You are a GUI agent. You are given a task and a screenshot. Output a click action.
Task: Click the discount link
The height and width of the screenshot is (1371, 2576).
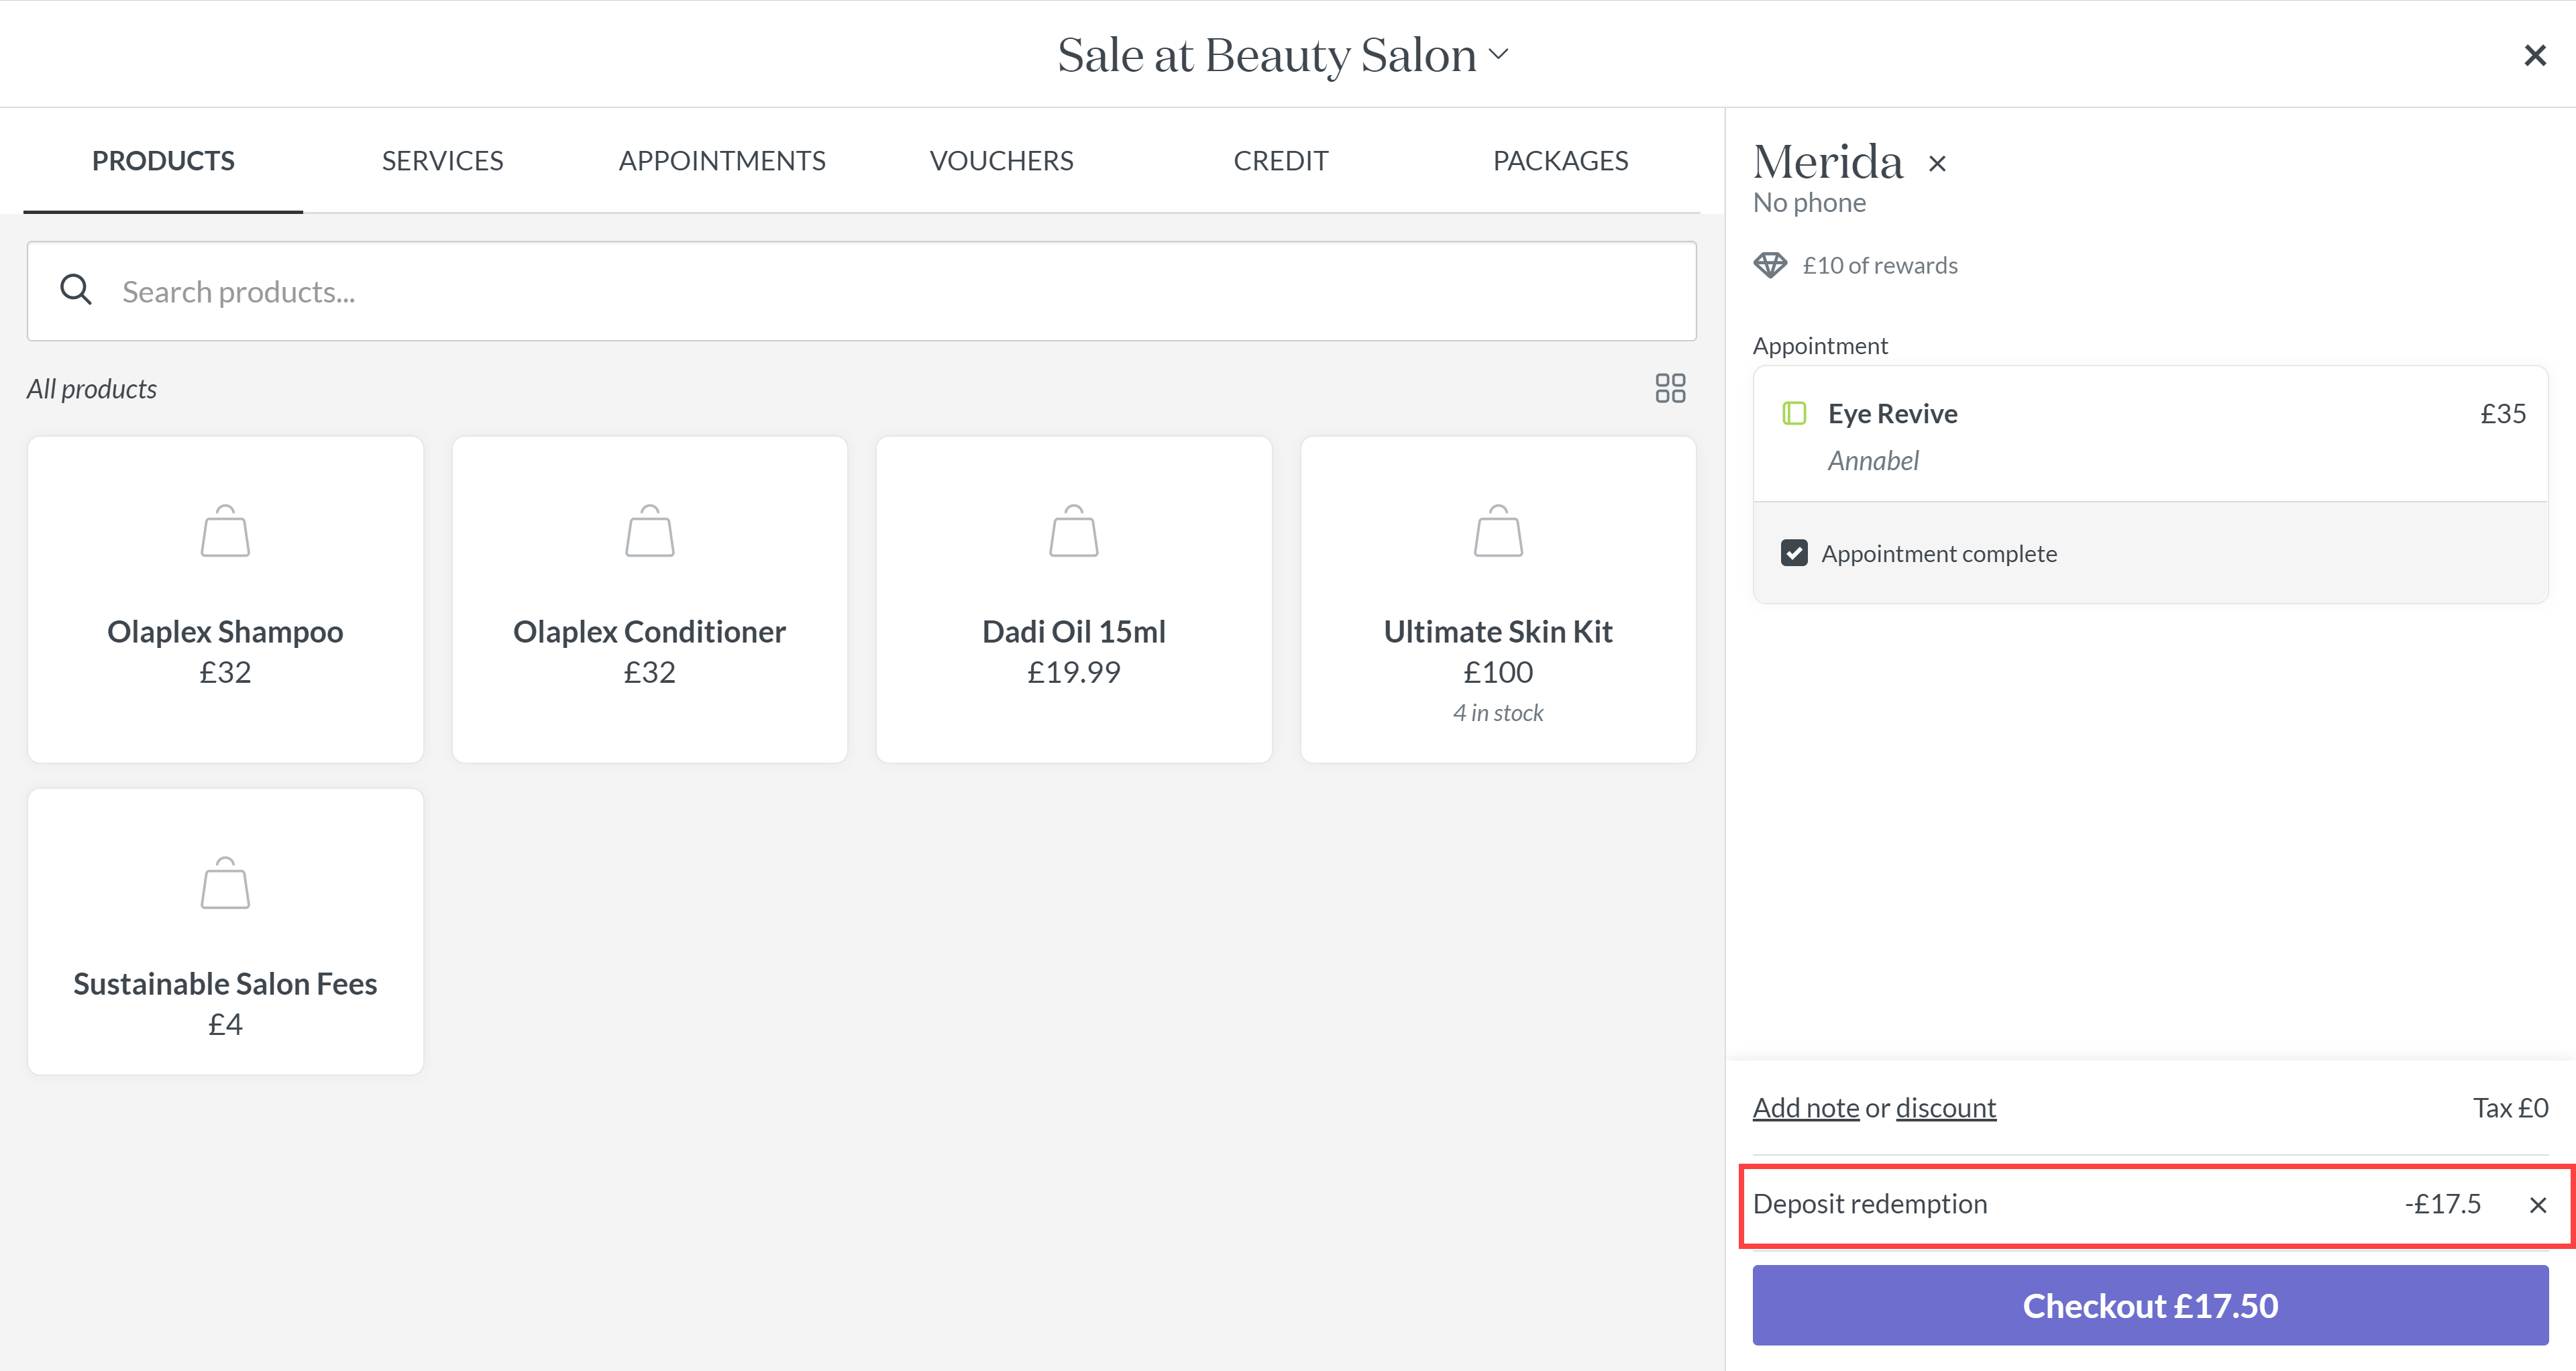point(1945,1108)
